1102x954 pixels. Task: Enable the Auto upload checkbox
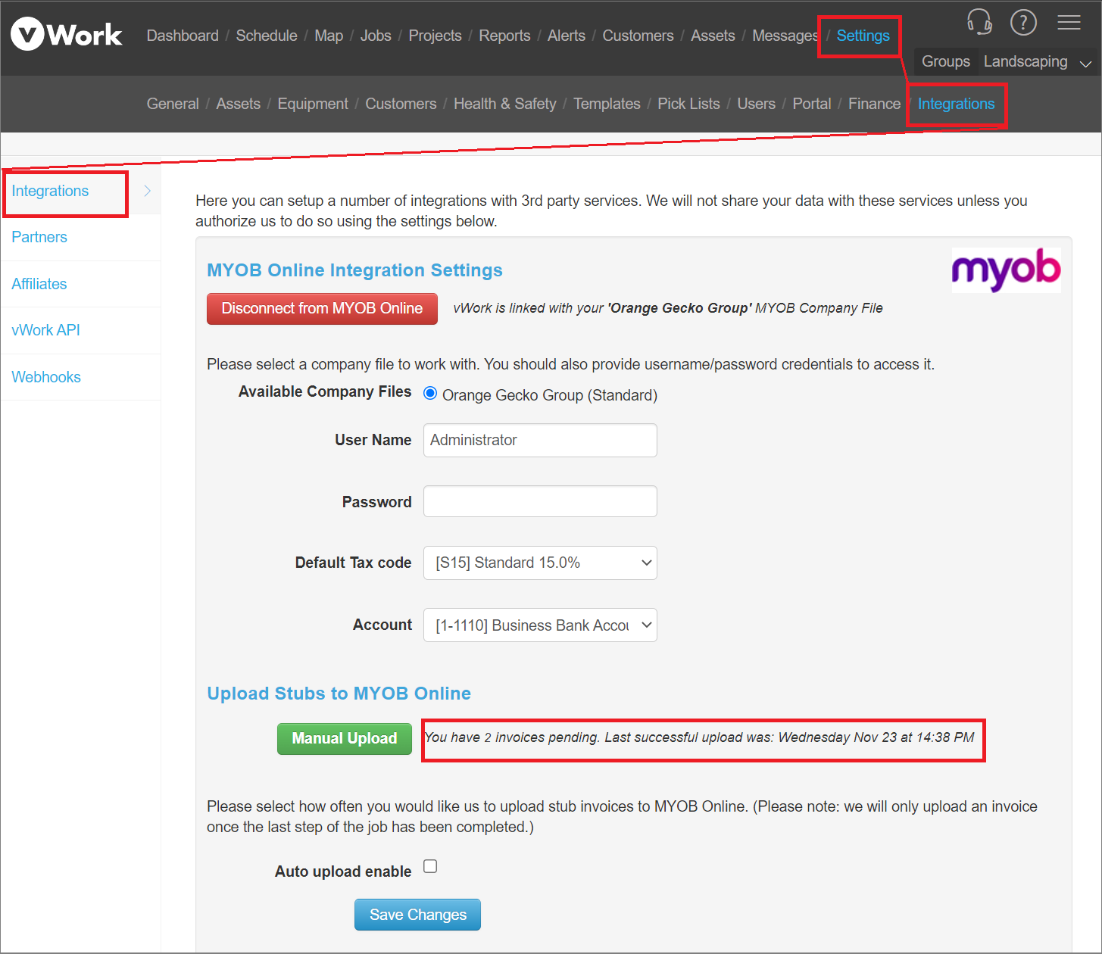click(430, 866)
